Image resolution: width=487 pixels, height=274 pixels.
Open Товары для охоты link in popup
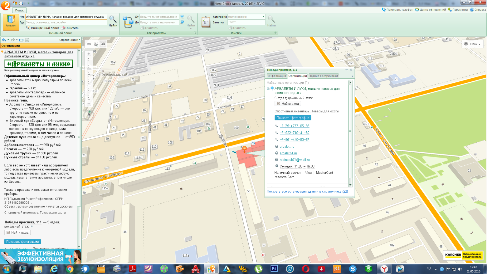click(x=325, y=111)
